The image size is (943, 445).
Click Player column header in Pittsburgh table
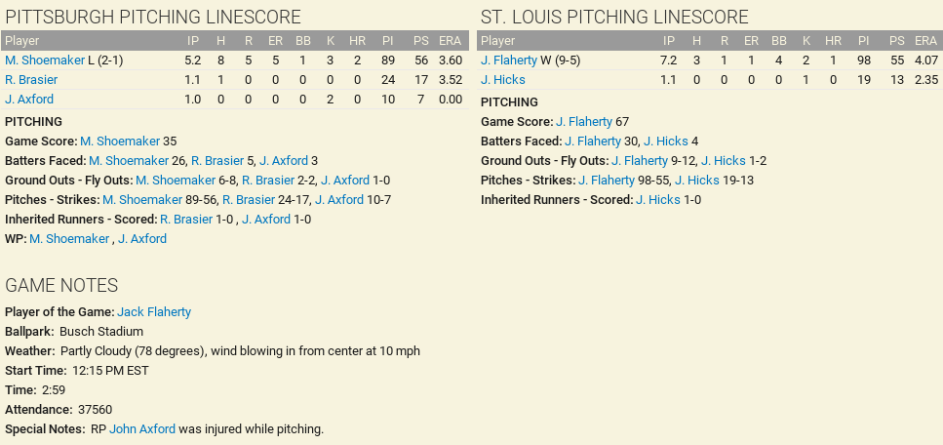(x=22, y=41)
